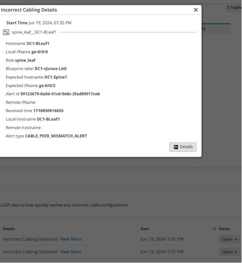
Task: Click the Jun 19, 2024 7:37 PM date cell
Action: point(162,252)
